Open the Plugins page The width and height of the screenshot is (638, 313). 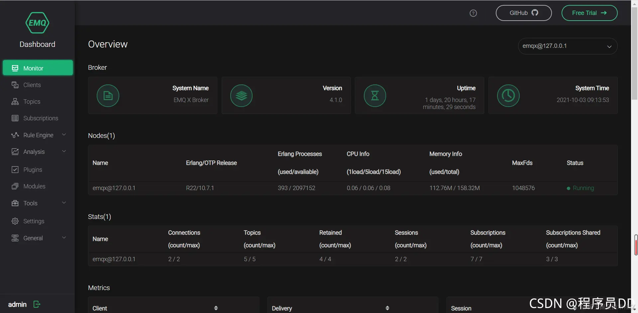[33, 169]
